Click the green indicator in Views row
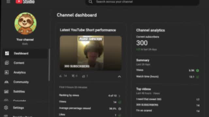Screen dimensions: 209x117 point(120,102)
